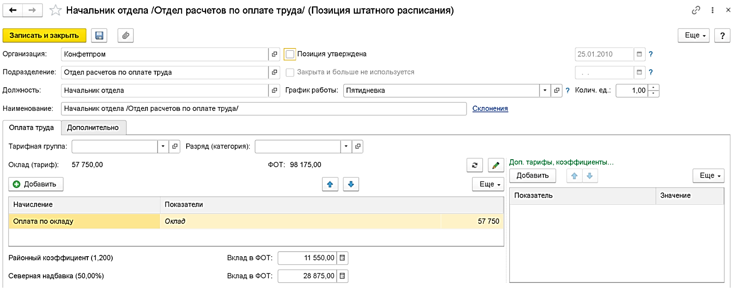This screenshot has height=288, width=737.
Task: Expand the Разряд (категория) dropdown
Action: click(x=346, y=146)
